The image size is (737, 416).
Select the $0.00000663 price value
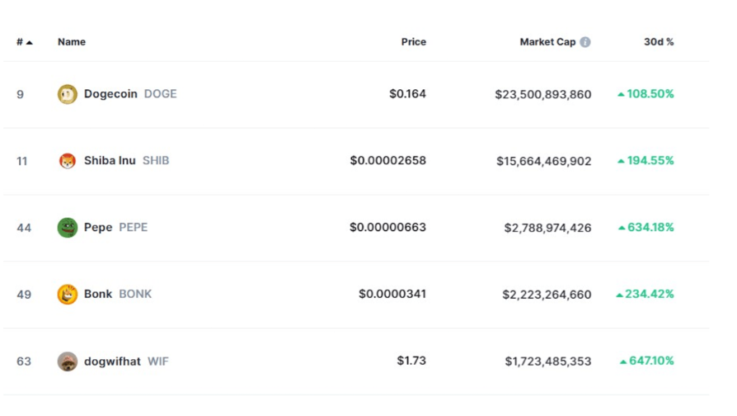pyautogui.click(x=387, y=227)
